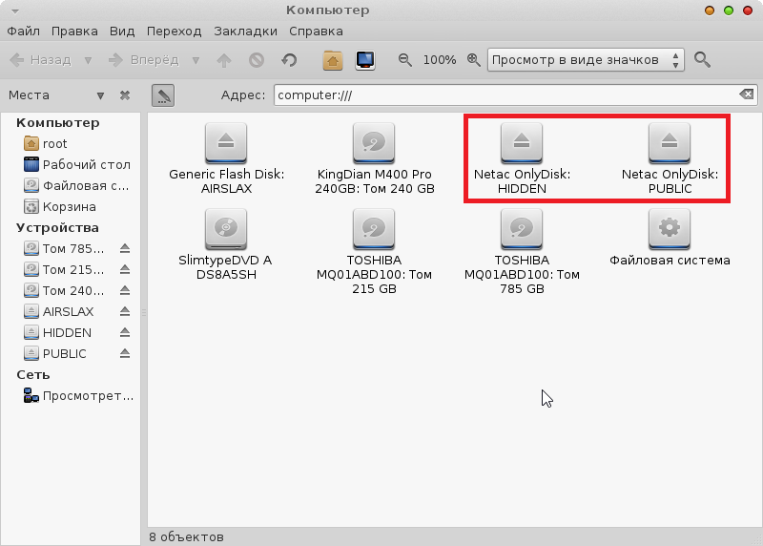763x546 pixels.
Task: Open the Закладки menu
Action: click(x=246, y=31)
